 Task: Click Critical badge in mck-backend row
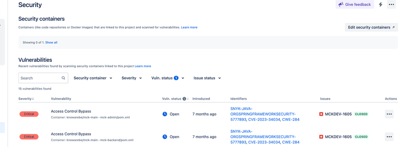pos(29,137)
